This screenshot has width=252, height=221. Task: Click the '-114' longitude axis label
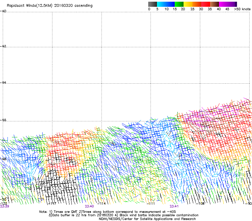(101, 204)
